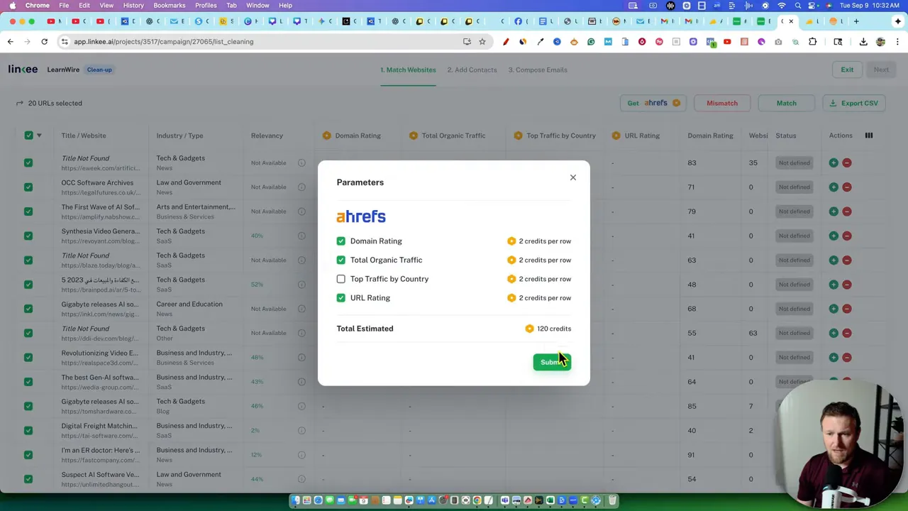Image resolution: width=908 pixels, height=511 pixels.
Task: Switch to the 2. Add Contacts step
Action: click(472, 70)
